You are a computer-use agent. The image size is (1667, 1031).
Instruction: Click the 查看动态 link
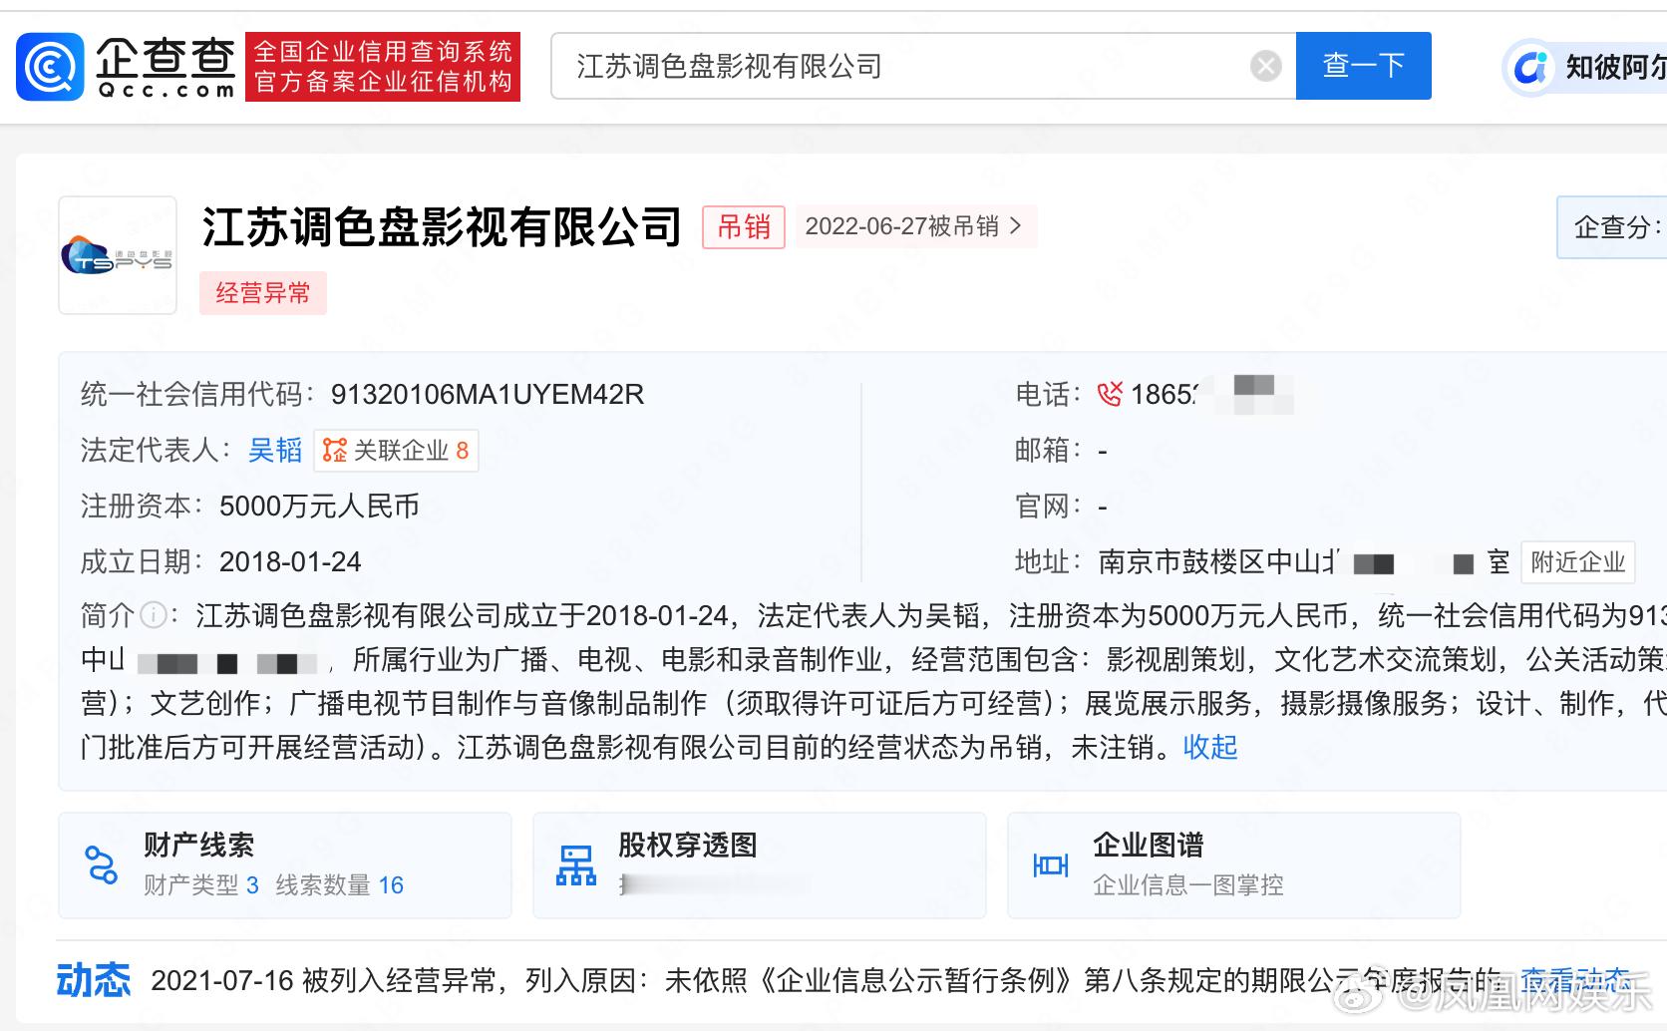tap(1575, 980)
